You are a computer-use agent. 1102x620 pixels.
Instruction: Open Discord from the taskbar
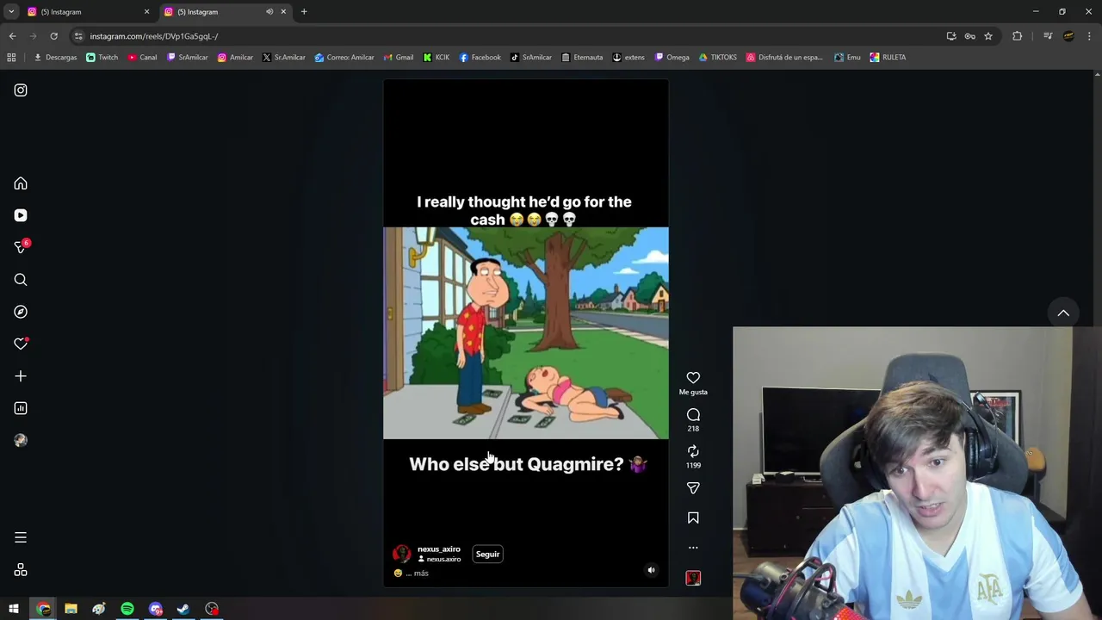tap(156, 610)
